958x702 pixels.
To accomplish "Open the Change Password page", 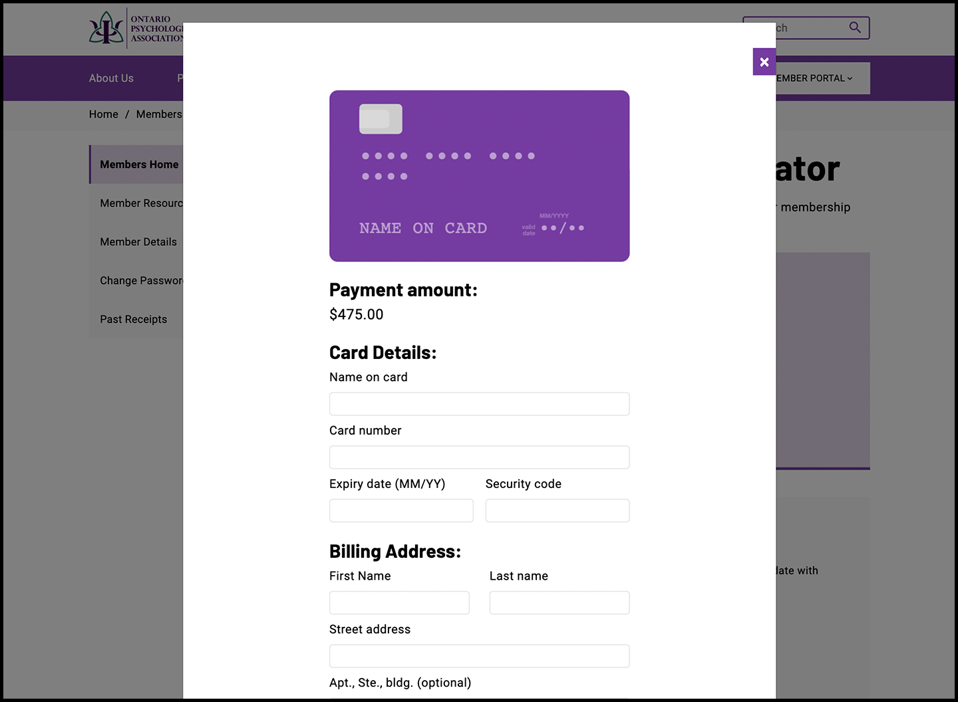I will 143,280.
